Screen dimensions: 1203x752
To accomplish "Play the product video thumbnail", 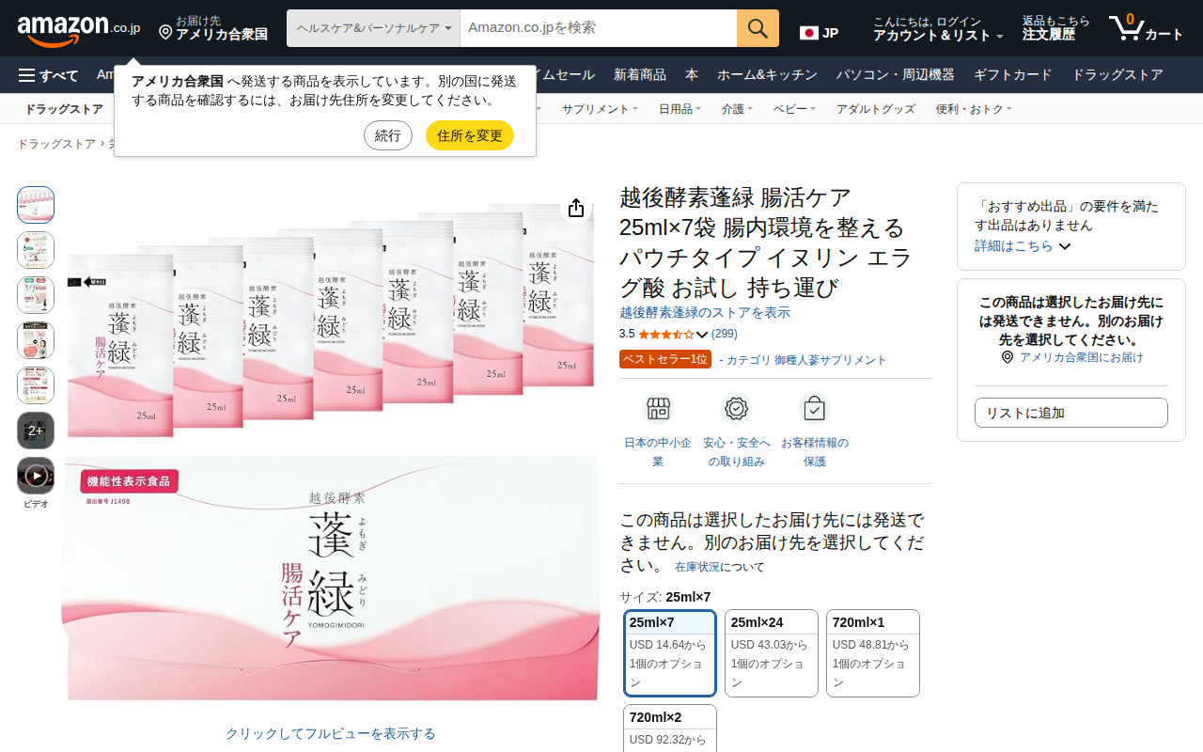I will (36, 476).
